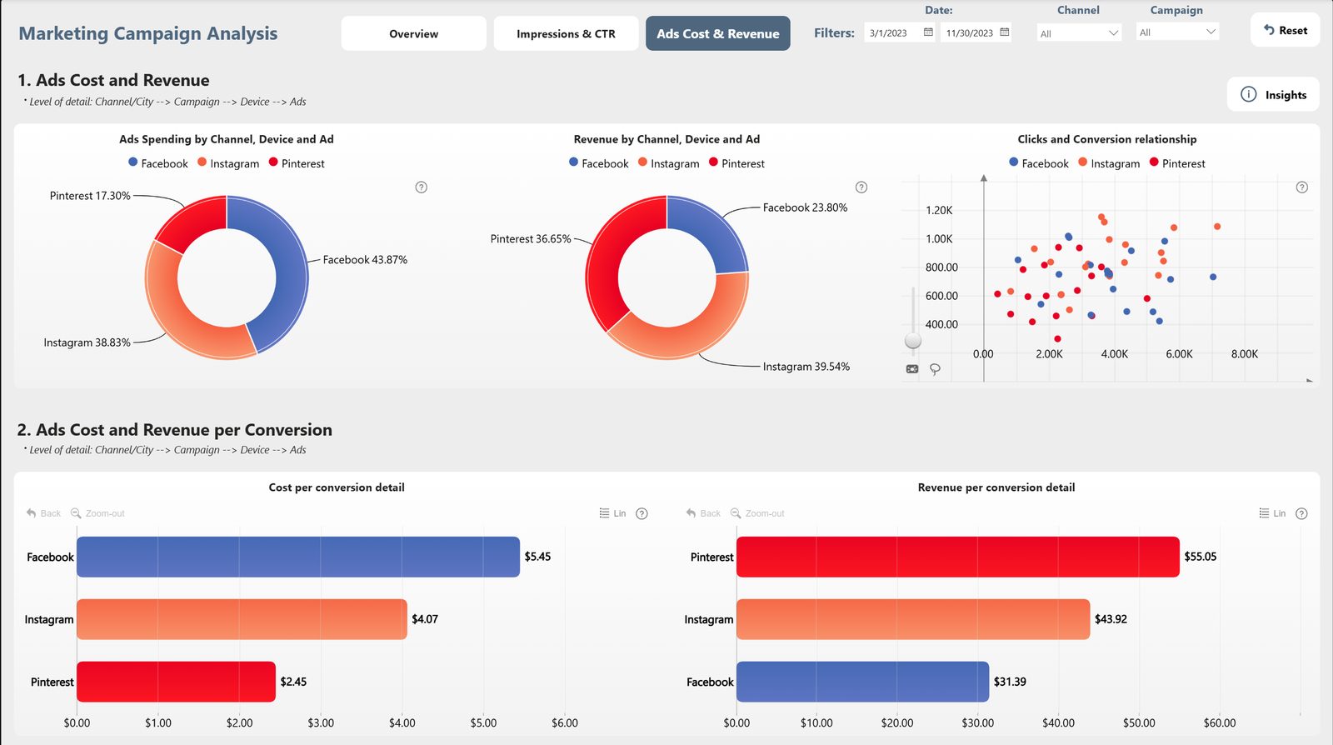Viewport: 1333px width, 745px height.
Task: Open help icon on Ads Spending chart
Action: 422,187
